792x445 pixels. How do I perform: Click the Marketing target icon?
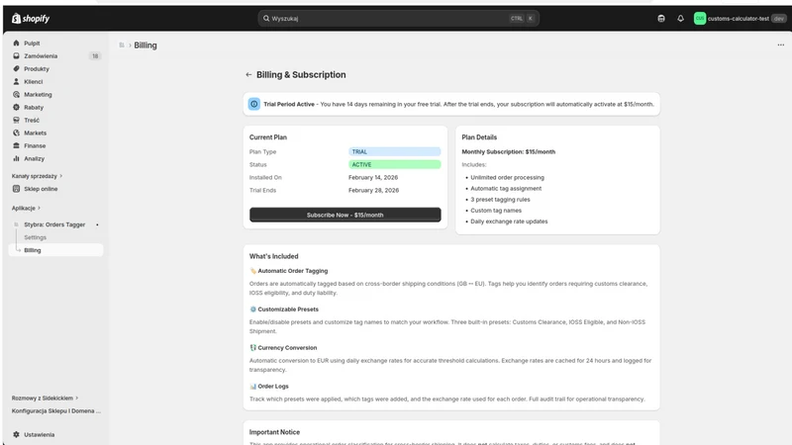point(16,94)
